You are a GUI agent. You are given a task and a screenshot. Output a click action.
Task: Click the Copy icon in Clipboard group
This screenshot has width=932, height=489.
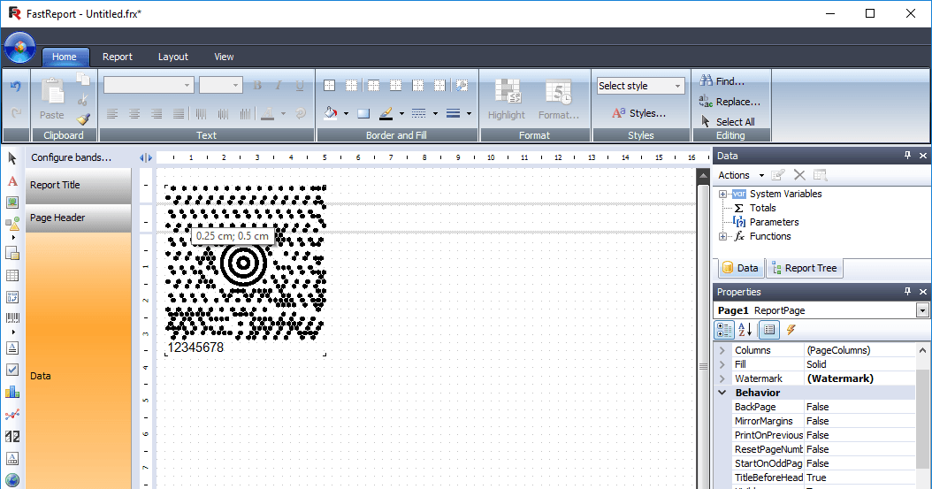pyautogui.click(x=83, y=79)
